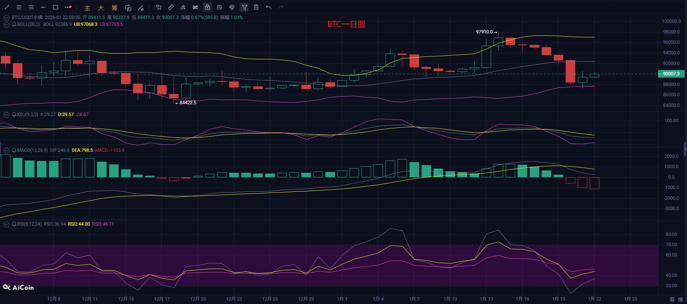The image size is (687, 304).
Task: Select the rectangle shape tool
Action: [x=56, y=7]
